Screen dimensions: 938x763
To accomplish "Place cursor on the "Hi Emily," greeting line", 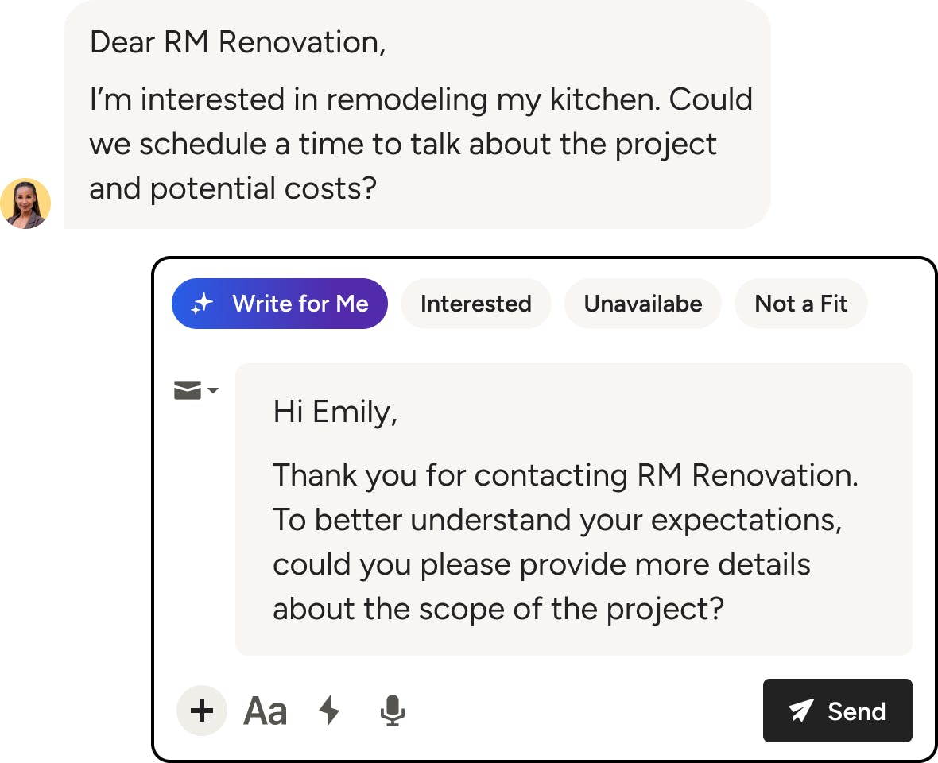I will (335, 412).
